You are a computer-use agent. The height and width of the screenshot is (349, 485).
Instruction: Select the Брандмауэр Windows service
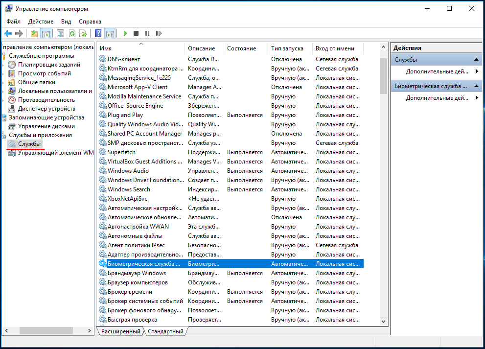(231, 273)
